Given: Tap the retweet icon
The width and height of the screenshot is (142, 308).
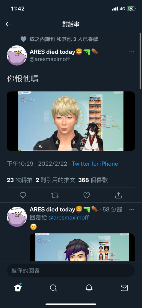Looking at the screenshot, I should (x=55, y=195).
